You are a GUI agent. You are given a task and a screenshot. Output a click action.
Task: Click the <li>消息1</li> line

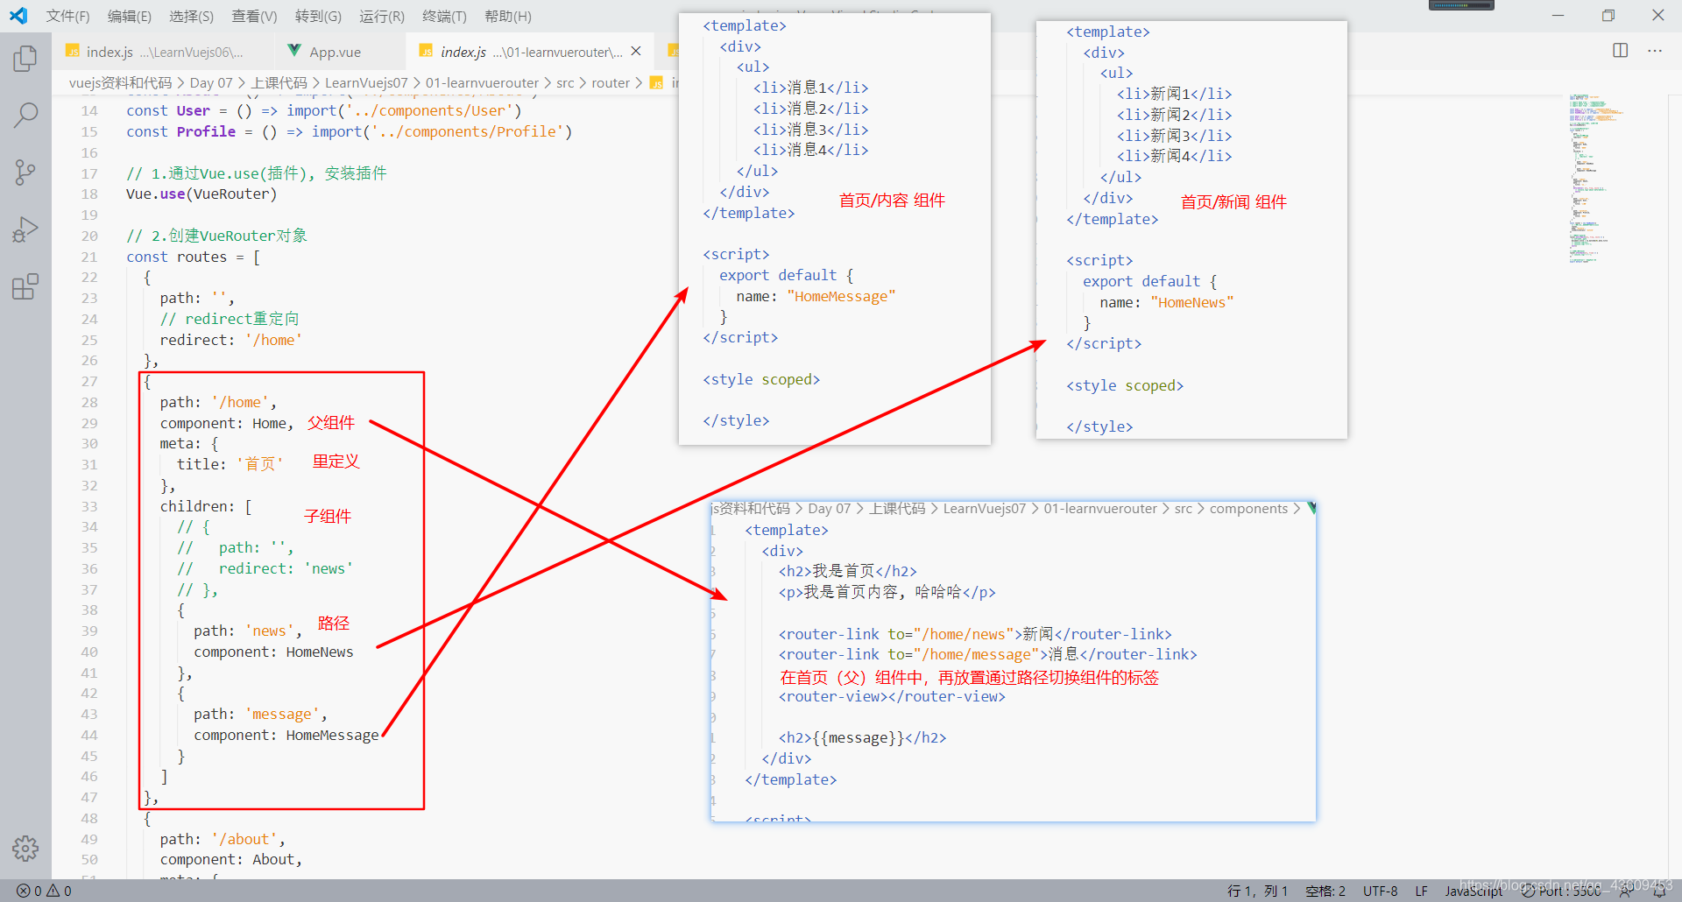point(811,88)
